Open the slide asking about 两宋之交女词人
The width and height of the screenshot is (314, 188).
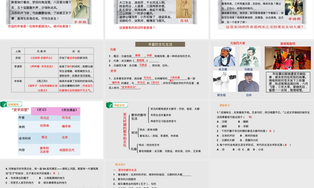[x=262, y=19]
